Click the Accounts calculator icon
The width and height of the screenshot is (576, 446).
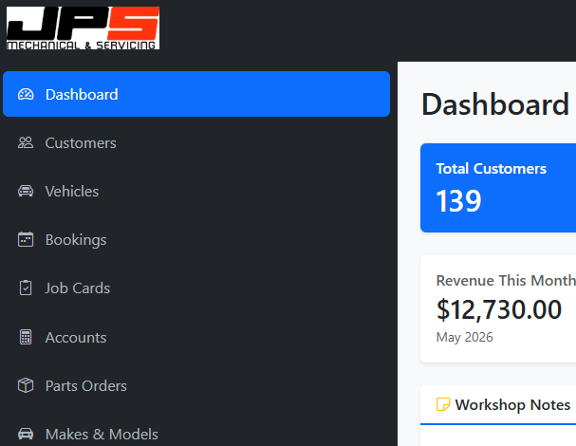pyautogui.click(x=26, y=337)
